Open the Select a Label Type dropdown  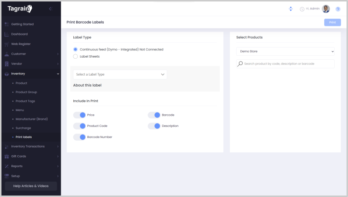pos(120,75)
